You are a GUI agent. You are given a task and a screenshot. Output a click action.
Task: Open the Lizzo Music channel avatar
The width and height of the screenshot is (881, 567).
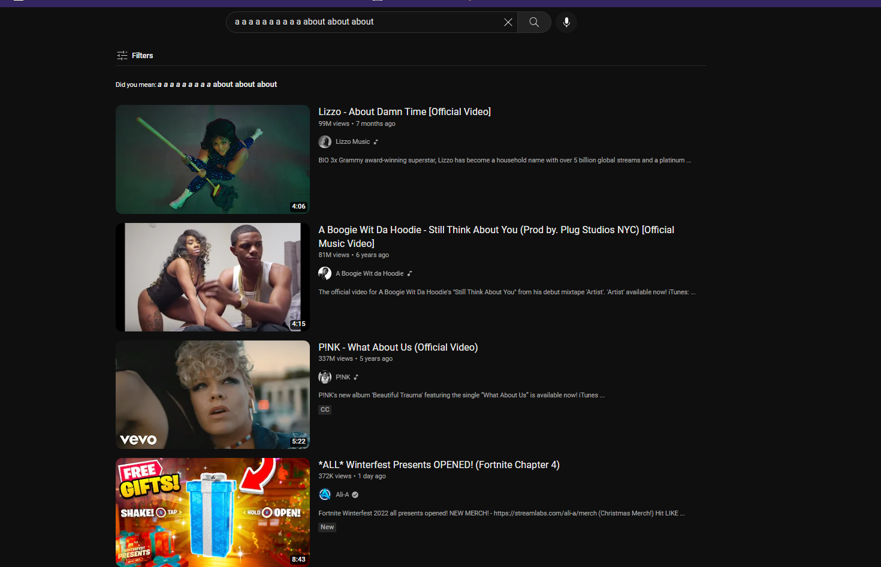(x=325, y=141)
